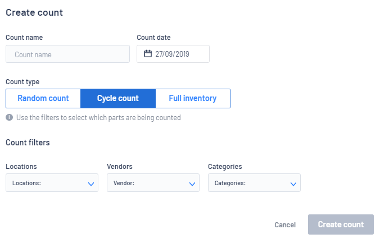Cancel the count creation

[x=285, y=224]
